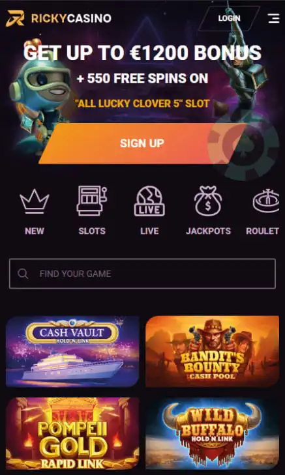Launch Bandit's Bounty Cash Pool game
Viewport: 285px width, 475px height.
click(x=212, y=351)
